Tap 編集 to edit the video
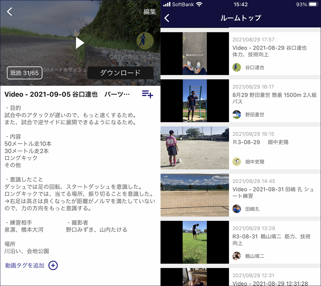The image size is (321, 286). [149, 12]
